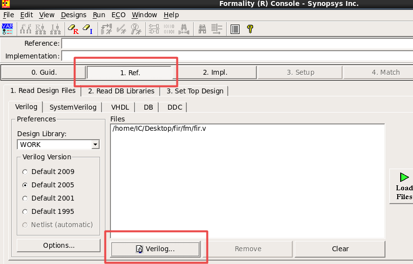
Task: Click the binoculars with arrows icon
Action: 184,29
